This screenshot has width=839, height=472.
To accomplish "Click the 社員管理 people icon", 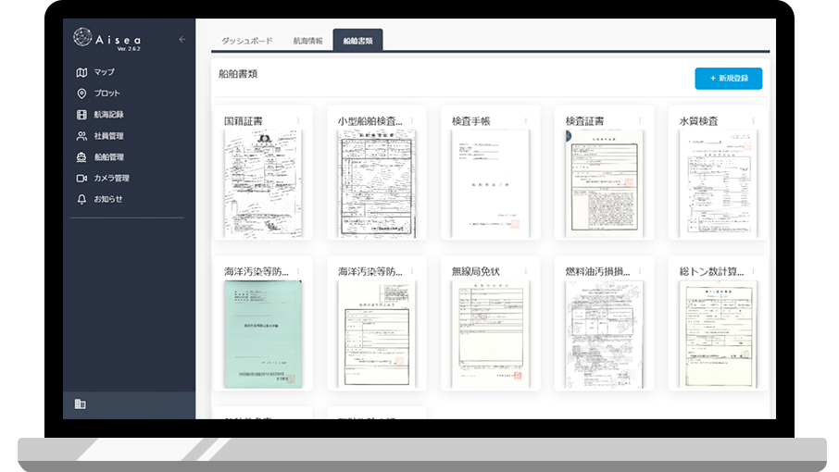I will [x=81, y=136].
